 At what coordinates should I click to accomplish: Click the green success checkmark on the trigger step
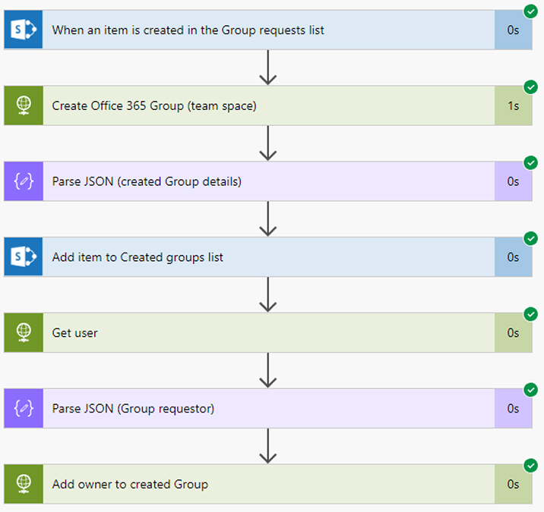(530, 11)
